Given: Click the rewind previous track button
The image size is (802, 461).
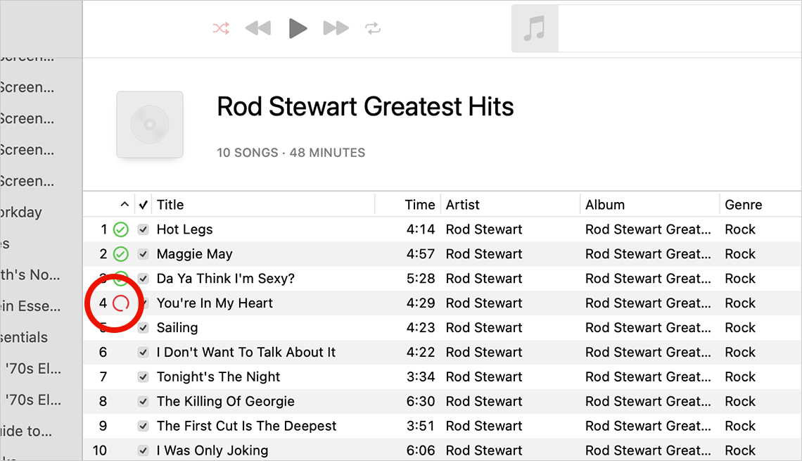Looking at the screenshot, I should point(258,28).
